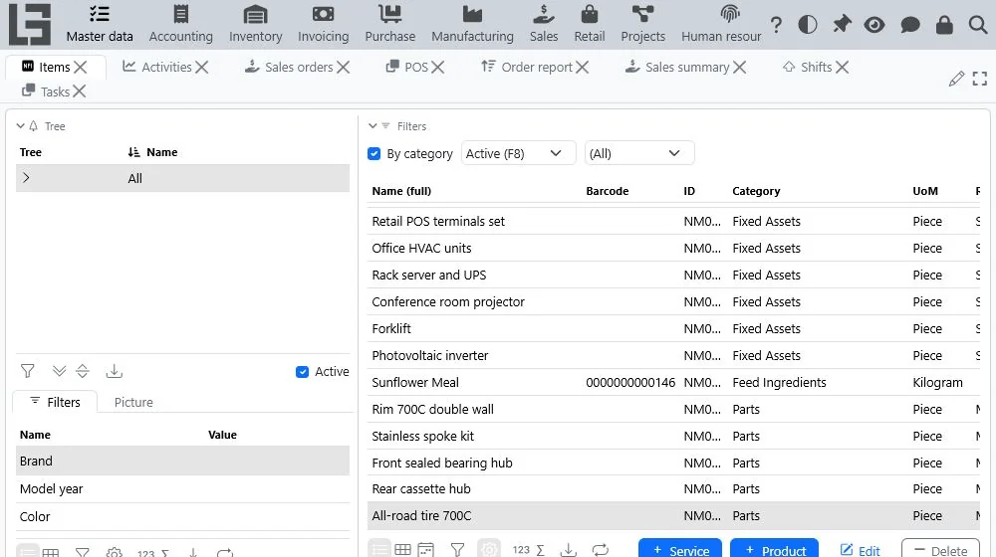Select the Model year filter row
Screen dimensions: 996x557
pyautogui.click(x=182, y=489)
